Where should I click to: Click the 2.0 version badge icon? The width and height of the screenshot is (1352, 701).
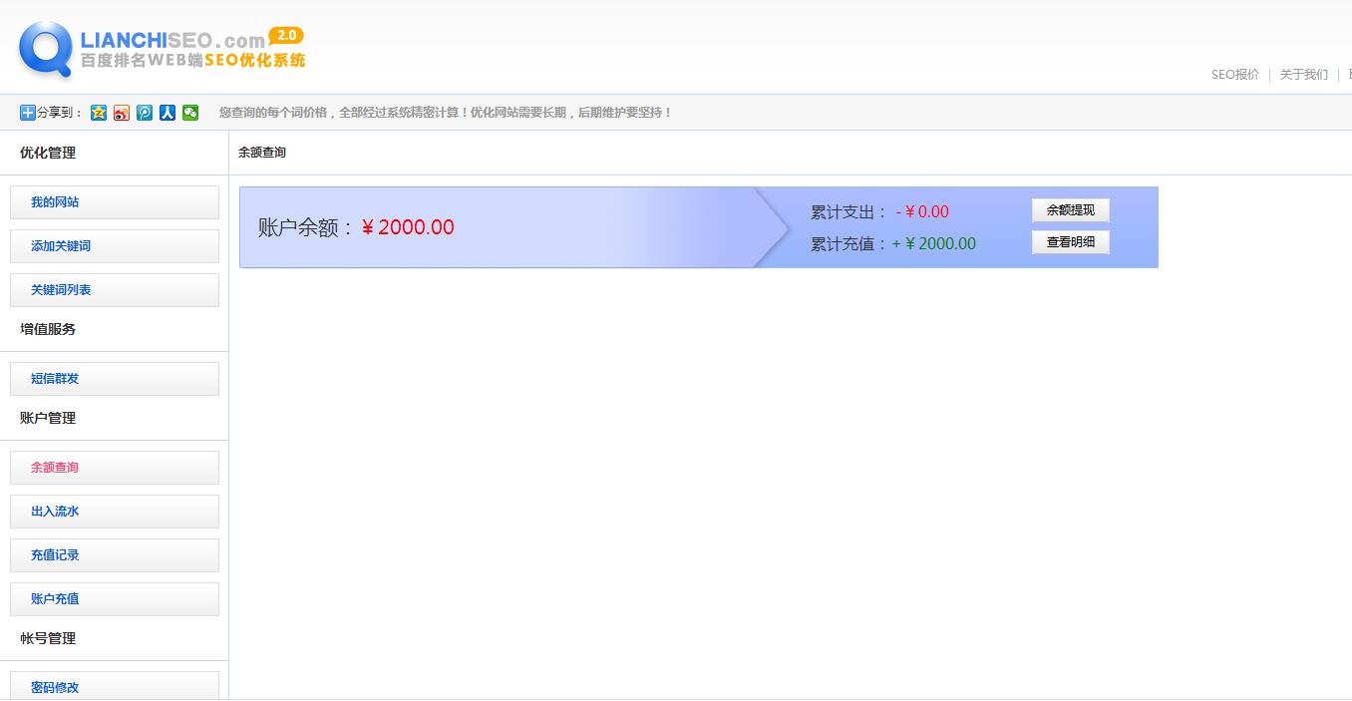[x=288, y=35]
